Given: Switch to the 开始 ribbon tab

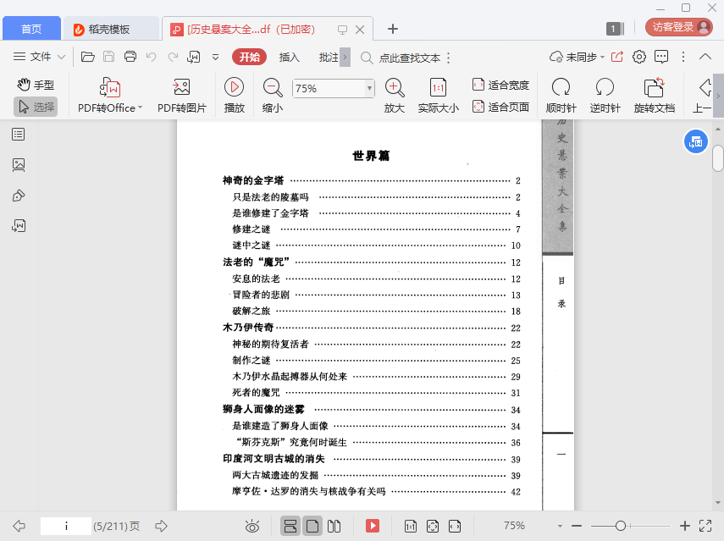Looking at the screenshot, I should click(x=249, y=57).
